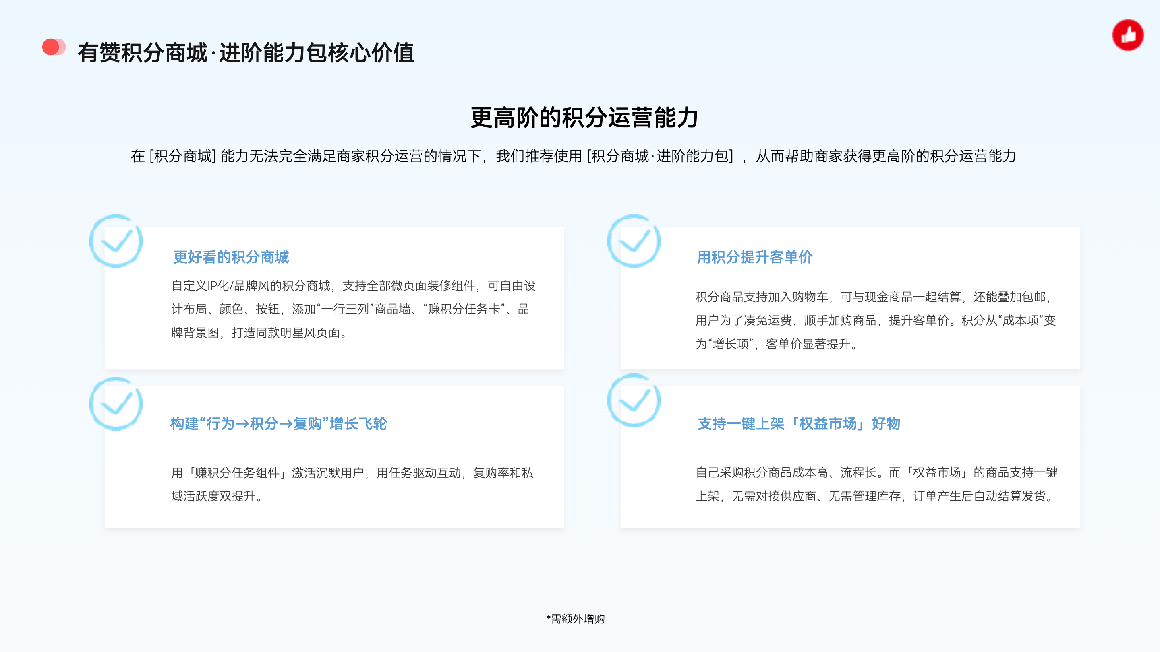This screenshot has height=652, width=1160.
Task: Click the slide title 有赞积分商城·进阶能力包核心价值
Action: point(245,53)
